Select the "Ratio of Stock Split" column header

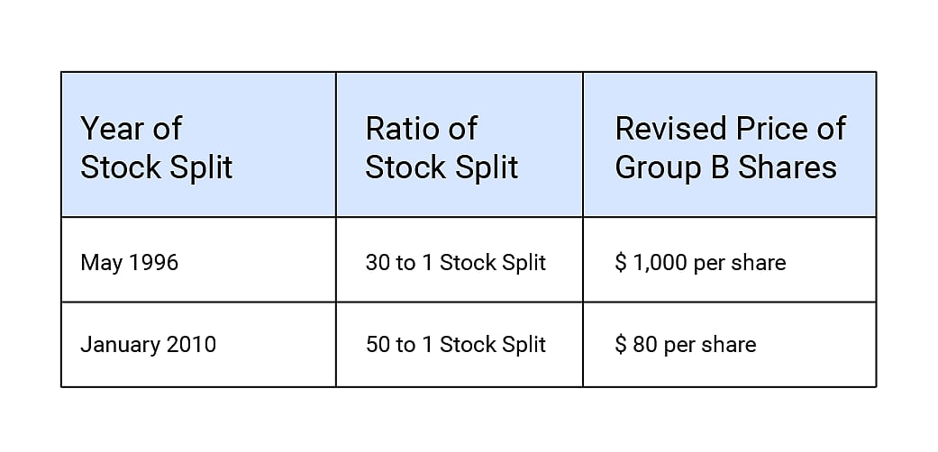[x=459, y=146]
